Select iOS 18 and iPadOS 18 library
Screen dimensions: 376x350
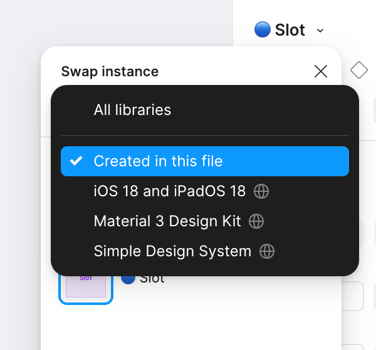tap(205, 191)
